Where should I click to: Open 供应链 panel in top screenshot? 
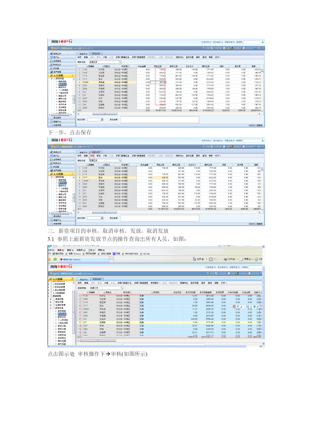(x=62, y=68)
